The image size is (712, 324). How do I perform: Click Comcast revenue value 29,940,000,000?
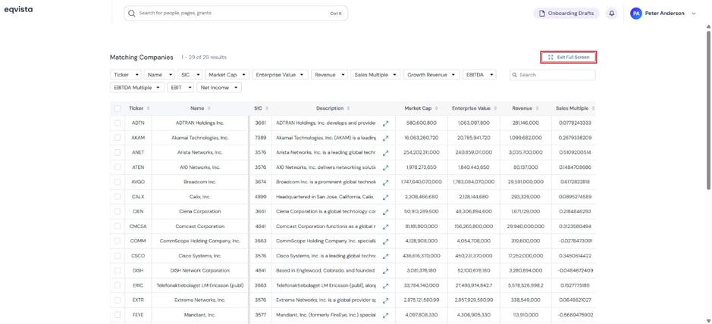tap(525, 226)
